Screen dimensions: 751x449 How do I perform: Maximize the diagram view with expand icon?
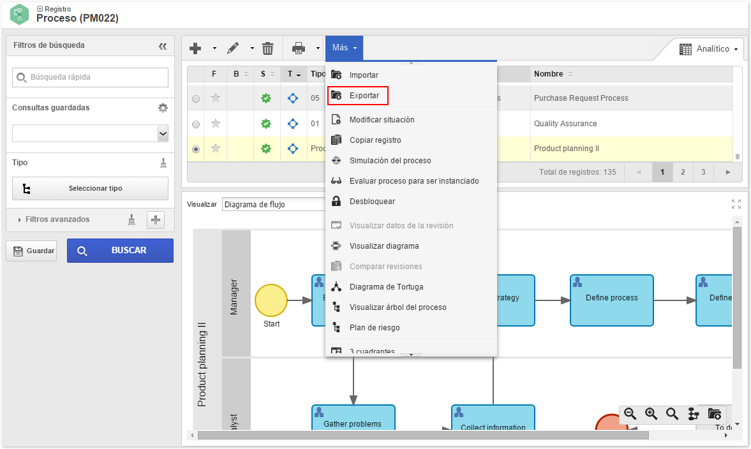click(736, 204)
